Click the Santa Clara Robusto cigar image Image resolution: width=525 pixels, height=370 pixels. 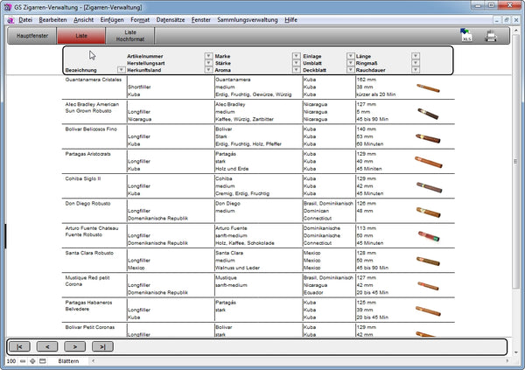[428, 262]
